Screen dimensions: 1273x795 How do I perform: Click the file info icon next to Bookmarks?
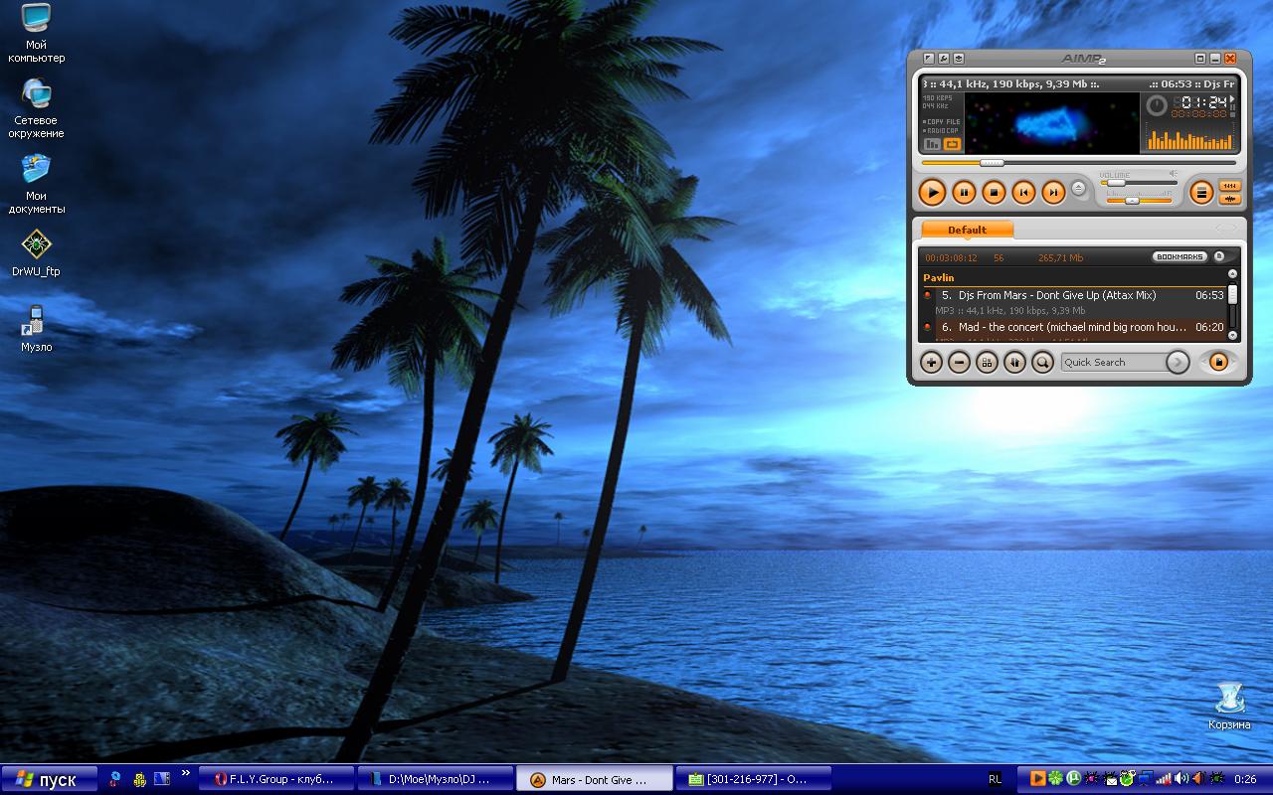[x=1219, y=256]
